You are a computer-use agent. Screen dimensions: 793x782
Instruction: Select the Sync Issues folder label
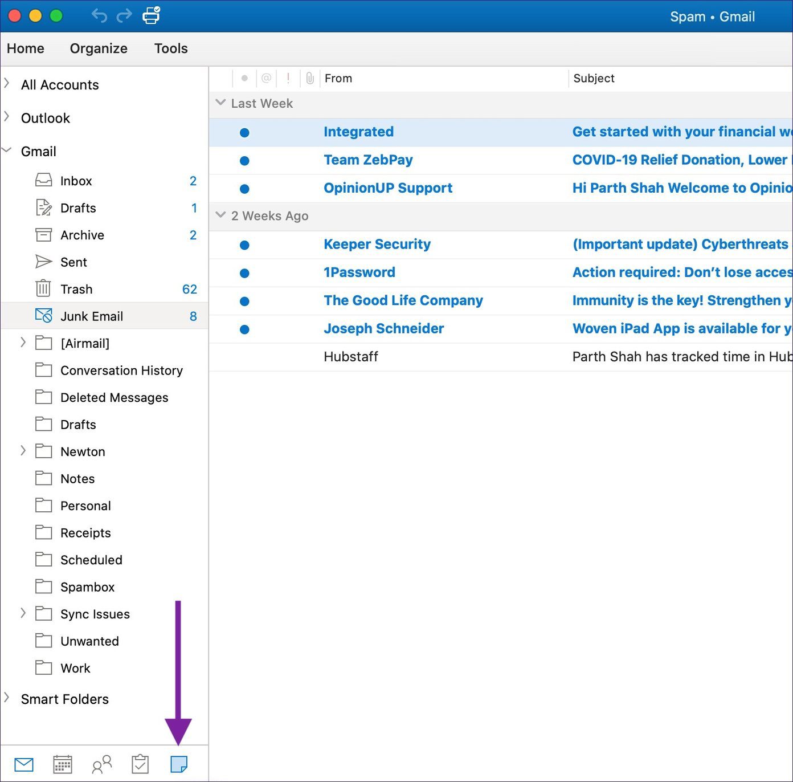pyautogui.click(x=95, y=614)
